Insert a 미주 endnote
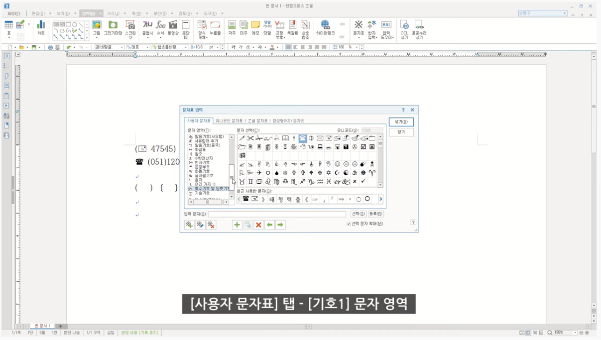 point(243,27)
